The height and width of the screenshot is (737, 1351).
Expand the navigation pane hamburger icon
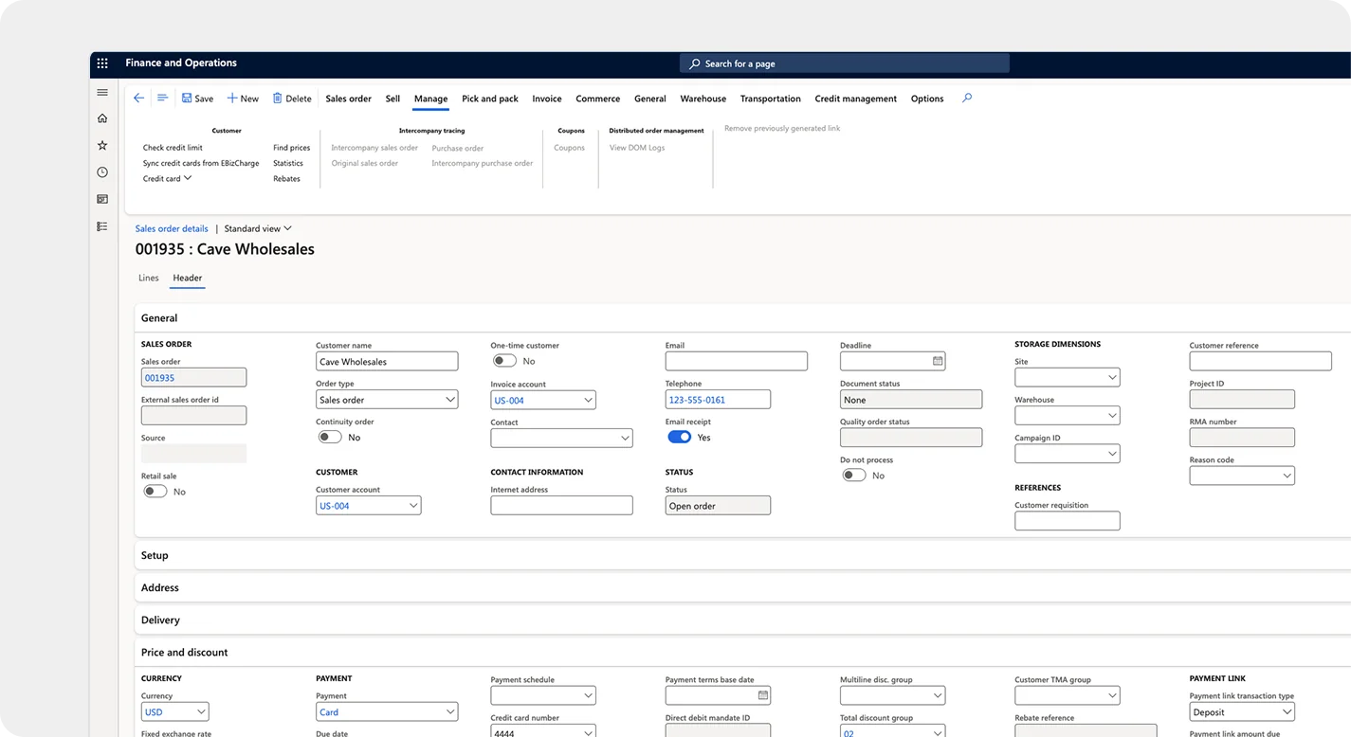click(x=102, y=92)
